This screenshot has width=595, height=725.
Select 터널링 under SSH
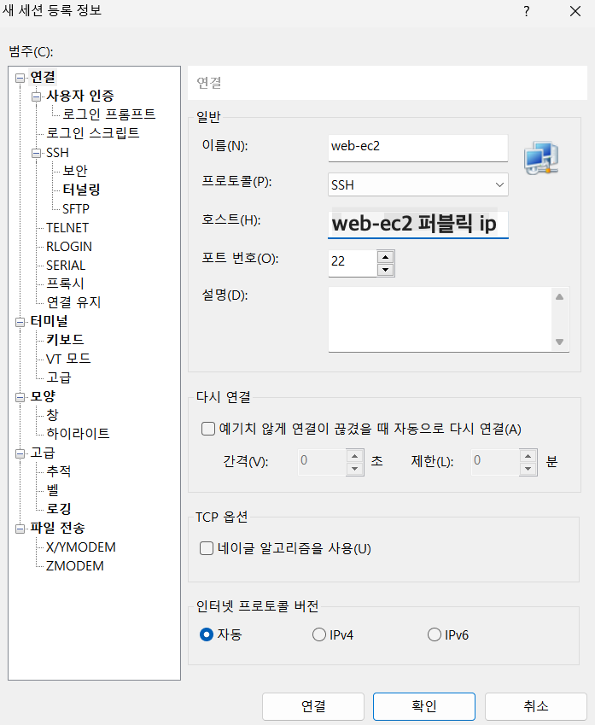click(x=81, y=190)
